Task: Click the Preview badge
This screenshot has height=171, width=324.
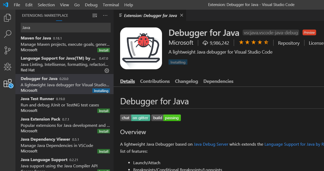Action: pos(309,33)
